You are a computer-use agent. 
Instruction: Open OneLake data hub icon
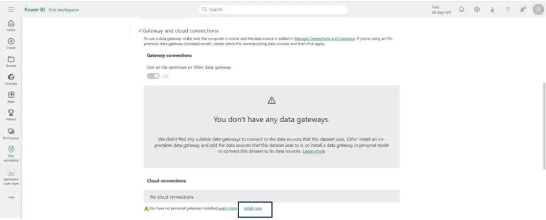[x=11, y=79]
